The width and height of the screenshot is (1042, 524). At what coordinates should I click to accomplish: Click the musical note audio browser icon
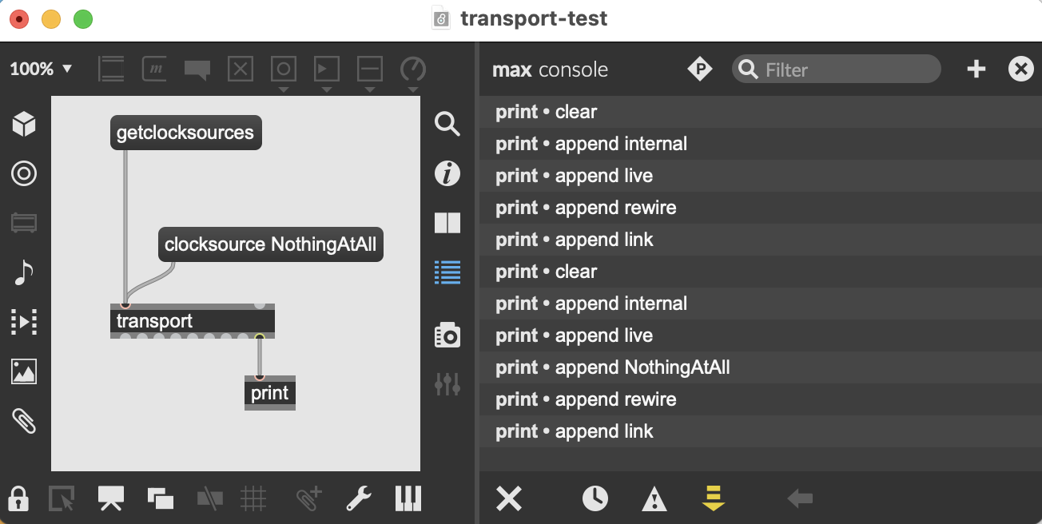[24, 272]
